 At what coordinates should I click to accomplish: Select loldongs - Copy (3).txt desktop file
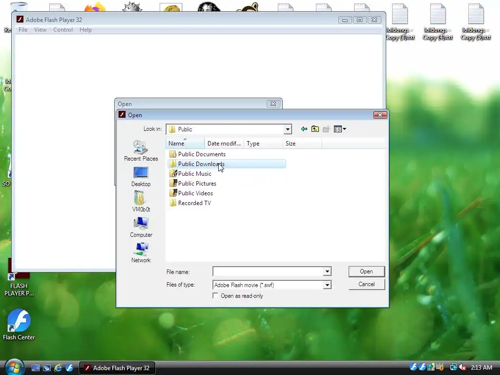coord(400,22)
